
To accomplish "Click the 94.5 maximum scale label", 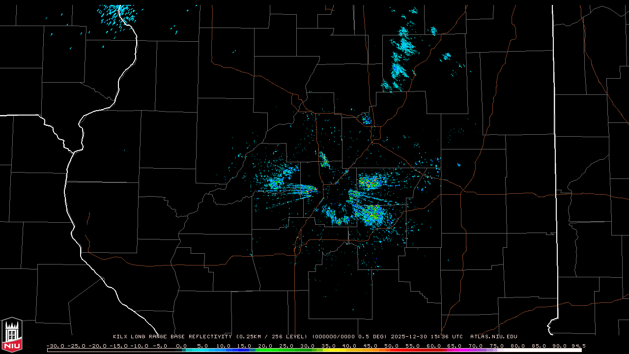I will tap(578, 346).
